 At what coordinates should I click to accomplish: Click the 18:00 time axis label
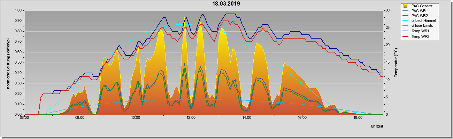pos(358,118)
